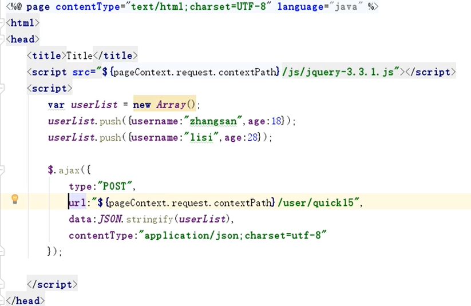Click the opening script tag without src
471x306 pixels.
(x=50, y=88)
